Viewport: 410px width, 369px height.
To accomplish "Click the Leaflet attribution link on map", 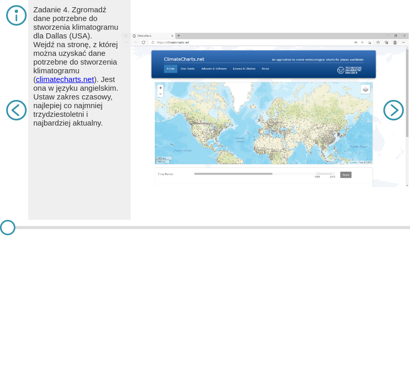I will [x=353, y=162].
